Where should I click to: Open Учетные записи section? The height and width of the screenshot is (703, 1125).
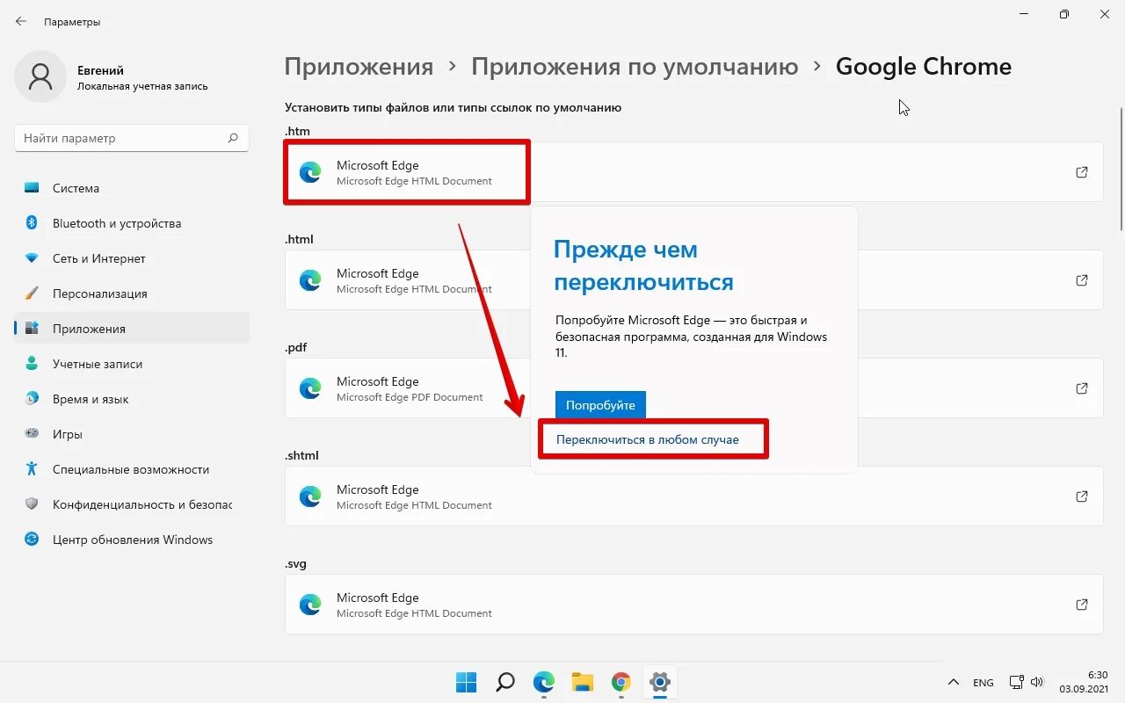tap(132, 364)
